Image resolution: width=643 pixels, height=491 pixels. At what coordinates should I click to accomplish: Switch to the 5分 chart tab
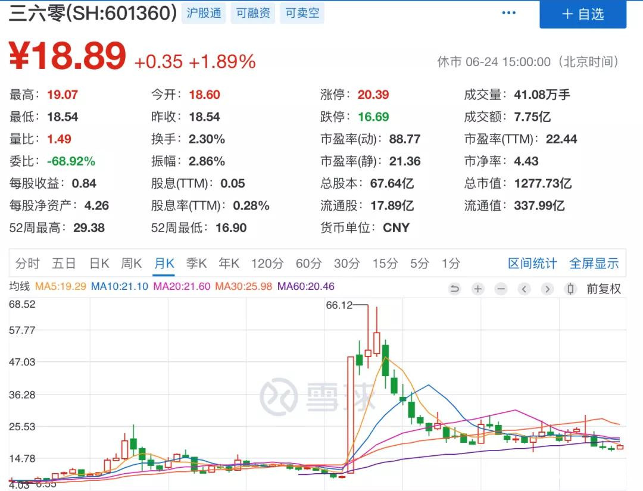point(420,263)
